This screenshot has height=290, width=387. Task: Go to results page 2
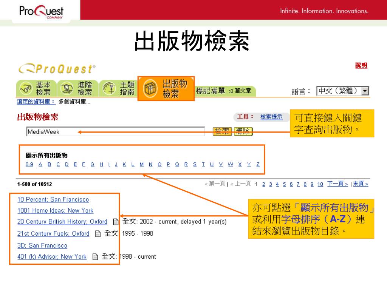[263, 184]
